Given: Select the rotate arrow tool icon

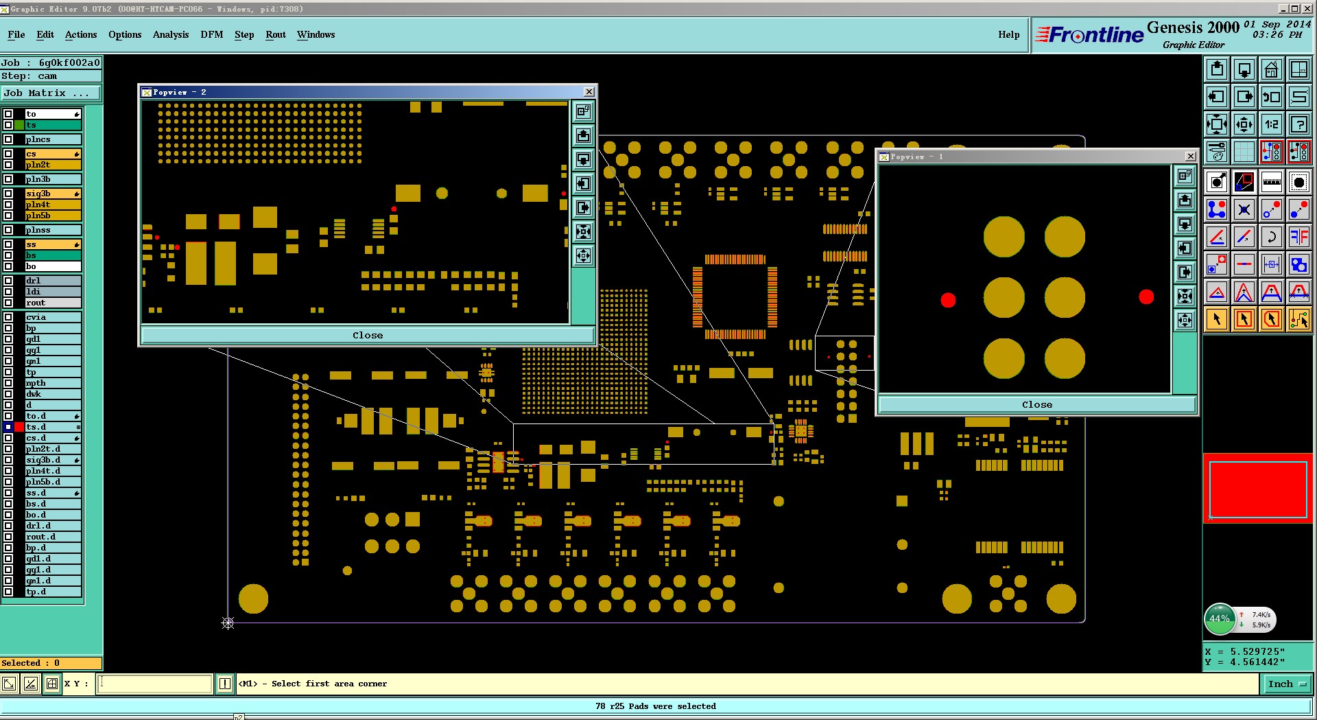Looking at the screenshot, I should tap(1271, 237).
